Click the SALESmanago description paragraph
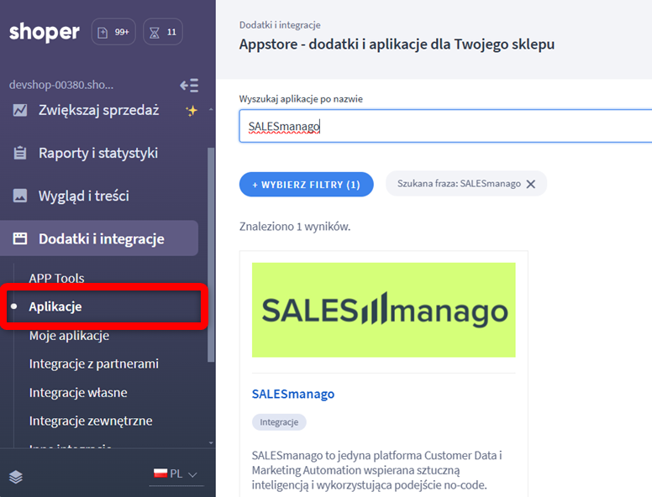Image resolution: width=652 pixels, height=497 pixels. click(376, 470)
